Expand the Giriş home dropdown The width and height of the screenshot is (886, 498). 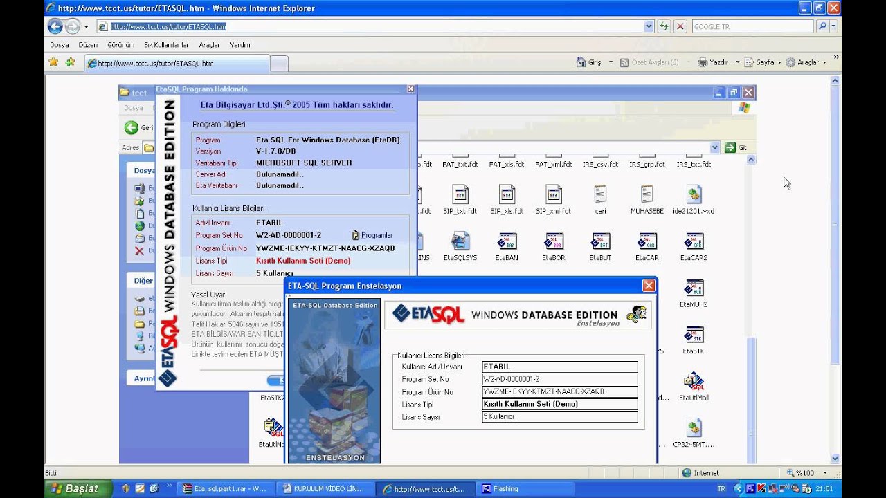point(611,62)
